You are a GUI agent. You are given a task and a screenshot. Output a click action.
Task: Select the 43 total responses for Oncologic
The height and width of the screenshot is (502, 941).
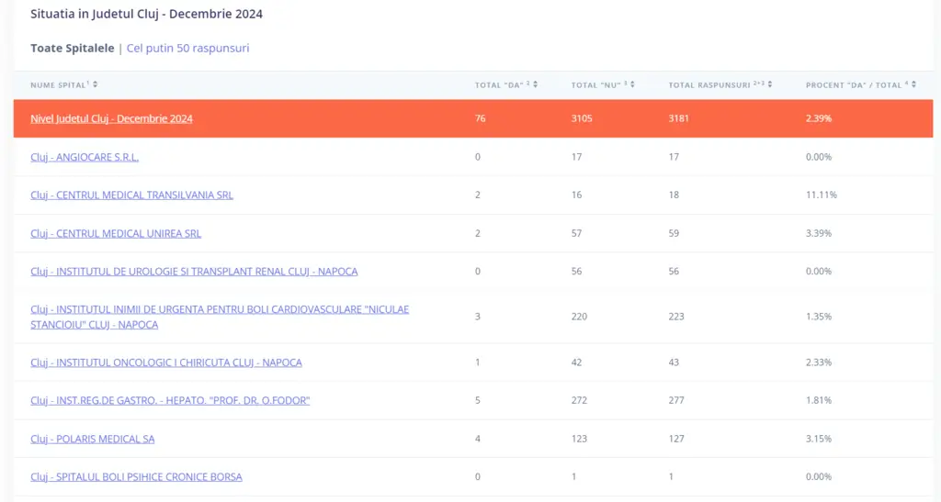[674, 363]
